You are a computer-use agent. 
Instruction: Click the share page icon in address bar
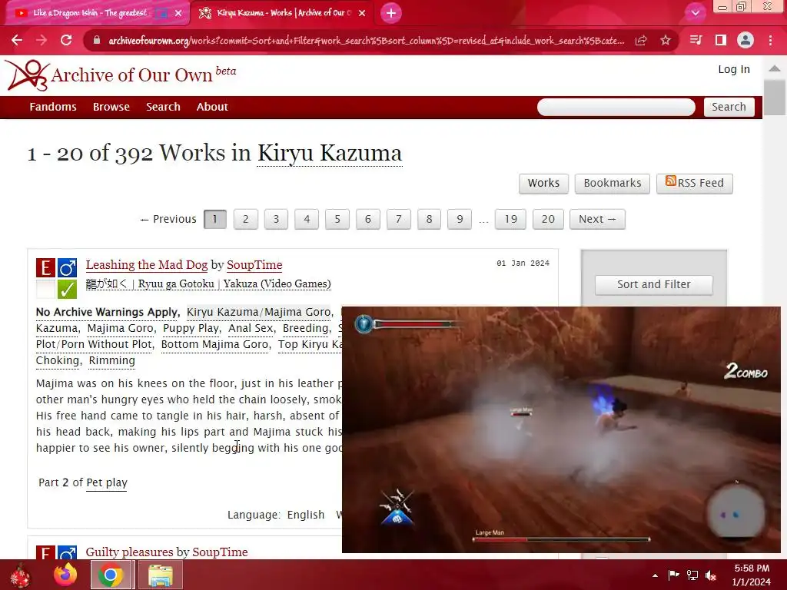pos(641,41)
